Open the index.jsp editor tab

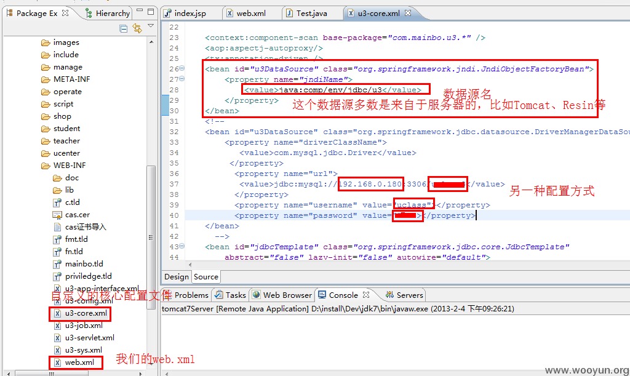(x=185, y=14)
